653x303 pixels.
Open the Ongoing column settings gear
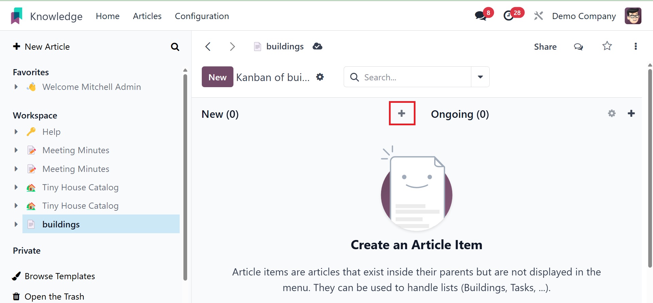pyautogui.click(x=611, y=113)
